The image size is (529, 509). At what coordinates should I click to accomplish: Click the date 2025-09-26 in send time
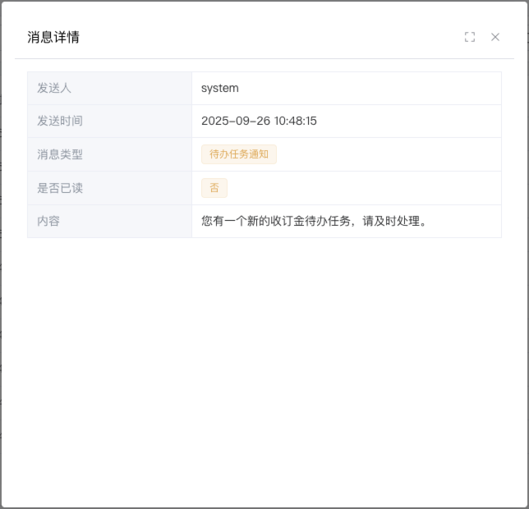[236, 121]
